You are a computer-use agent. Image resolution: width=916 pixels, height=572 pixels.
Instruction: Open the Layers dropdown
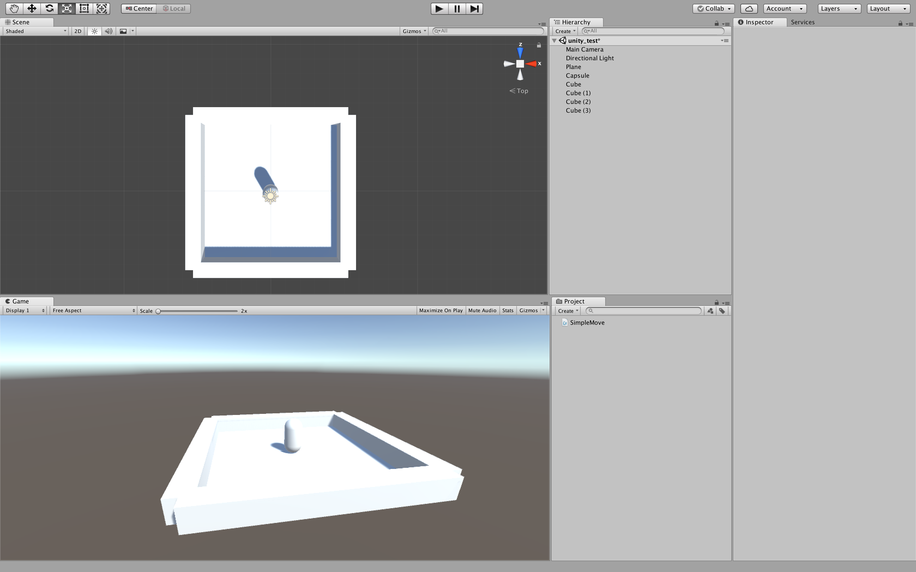(839, 8)
